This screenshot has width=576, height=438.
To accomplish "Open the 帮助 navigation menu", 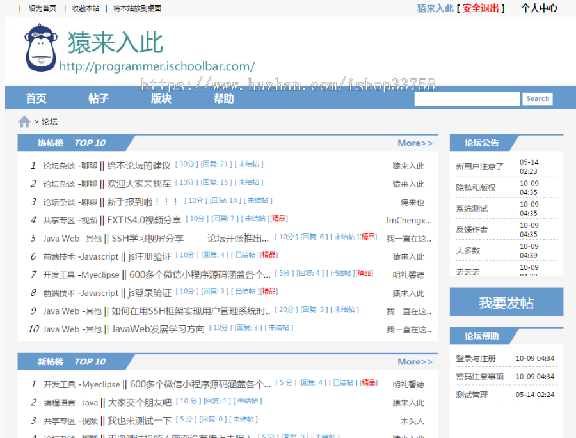I will pos(223,98).
